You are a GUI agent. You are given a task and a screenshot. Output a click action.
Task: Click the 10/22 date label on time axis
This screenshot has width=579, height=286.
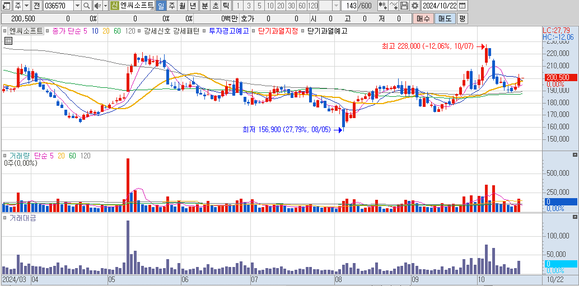(x=555, y=280)
